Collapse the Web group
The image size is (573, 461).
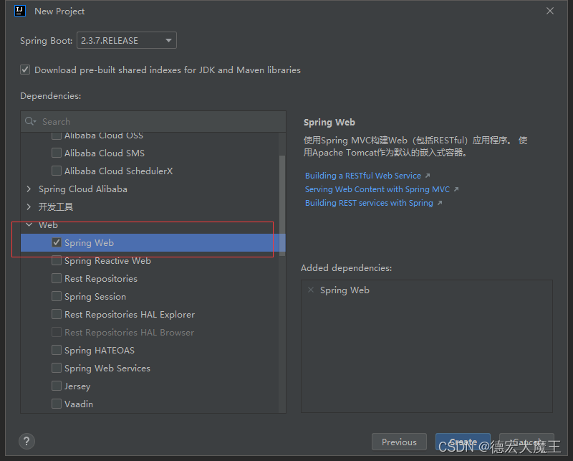29,224
